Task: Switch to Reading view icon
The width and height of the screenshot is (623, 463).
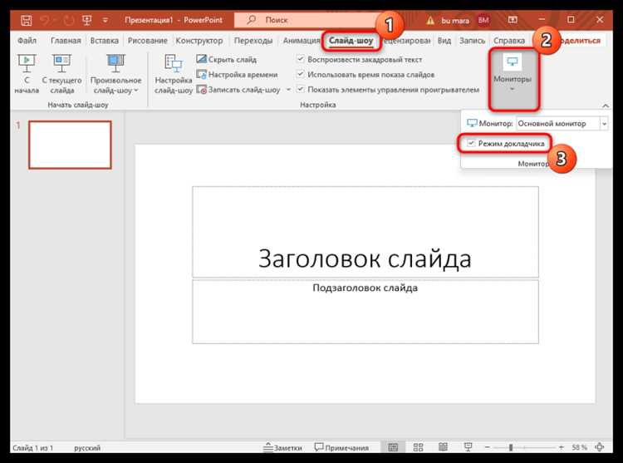Action: pos(443,447)
